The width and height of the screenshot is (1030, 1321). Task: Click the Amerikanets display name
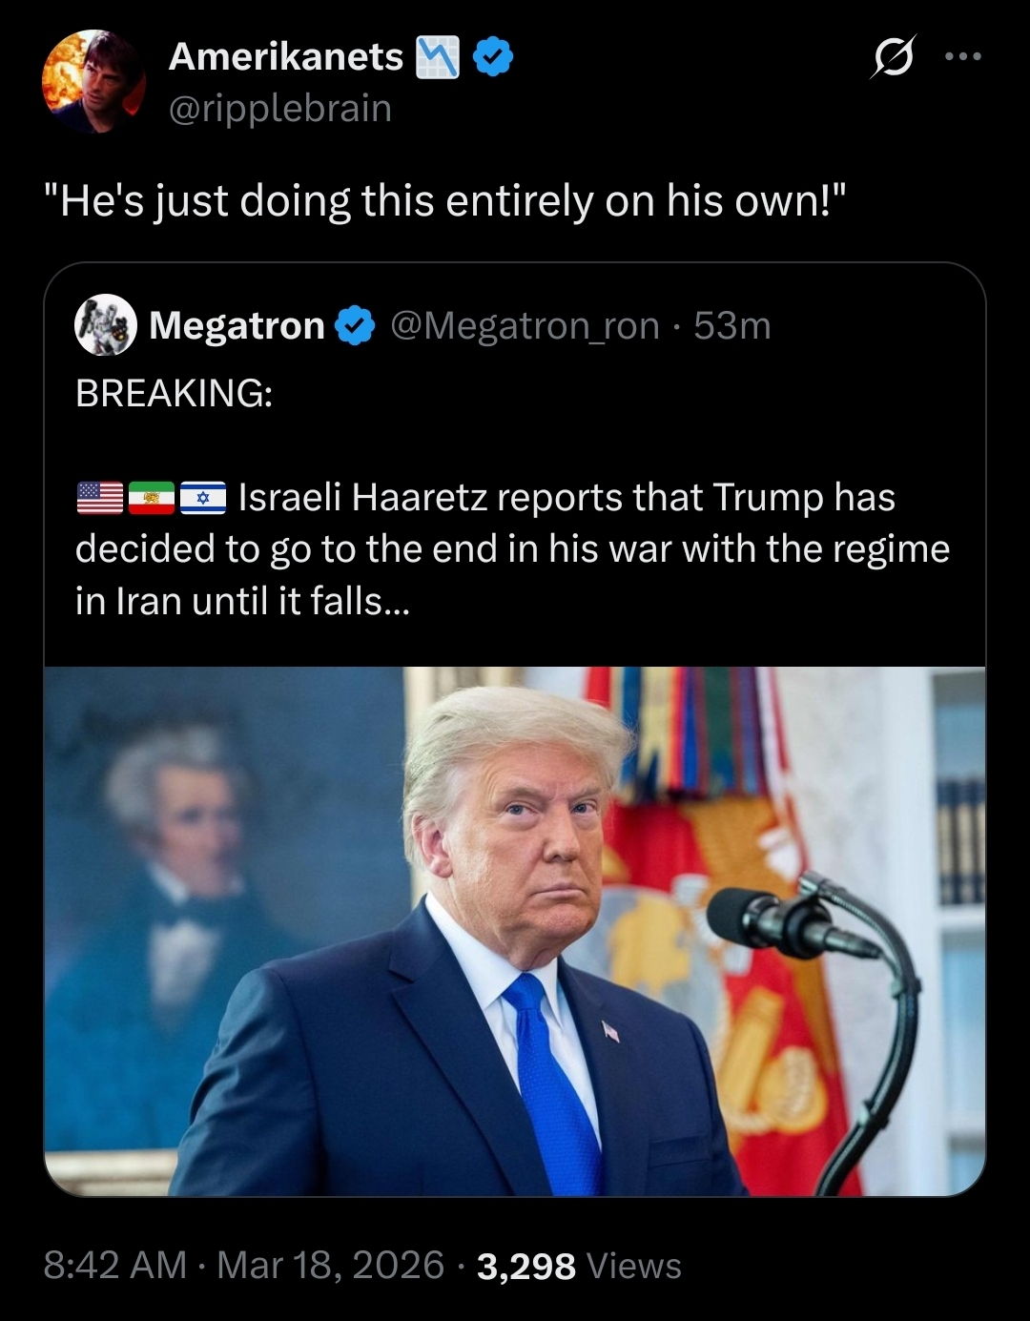pos(286,57)
